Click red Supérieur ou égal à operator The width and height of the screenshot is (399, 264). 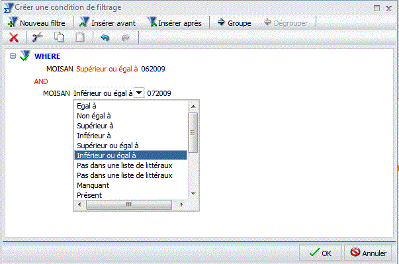tap(107, 69)
